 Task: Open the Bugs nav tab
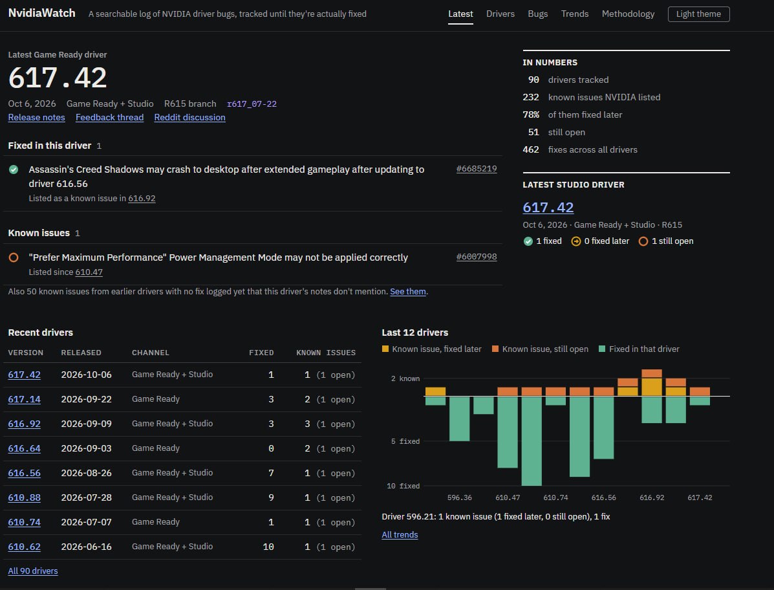[537, 14]
